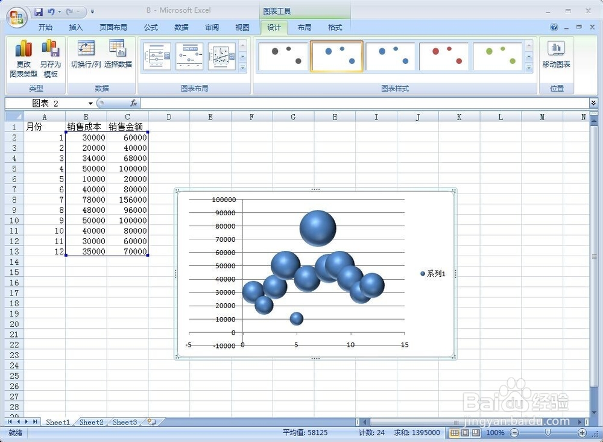Screen dimensions: 603x442
Task: Apply first chart layout thumbnail
Action: [x=157, y=57]
